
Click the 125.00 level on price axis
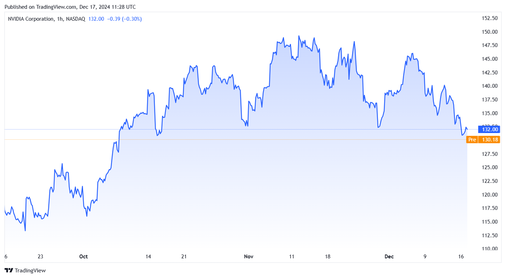[490, 167]
